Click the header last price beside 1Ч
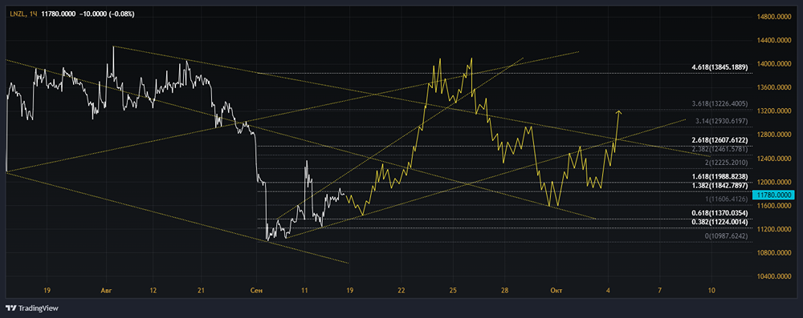Image resolution: width=803 pixels, height=318 pixels. tap(59, 14)
